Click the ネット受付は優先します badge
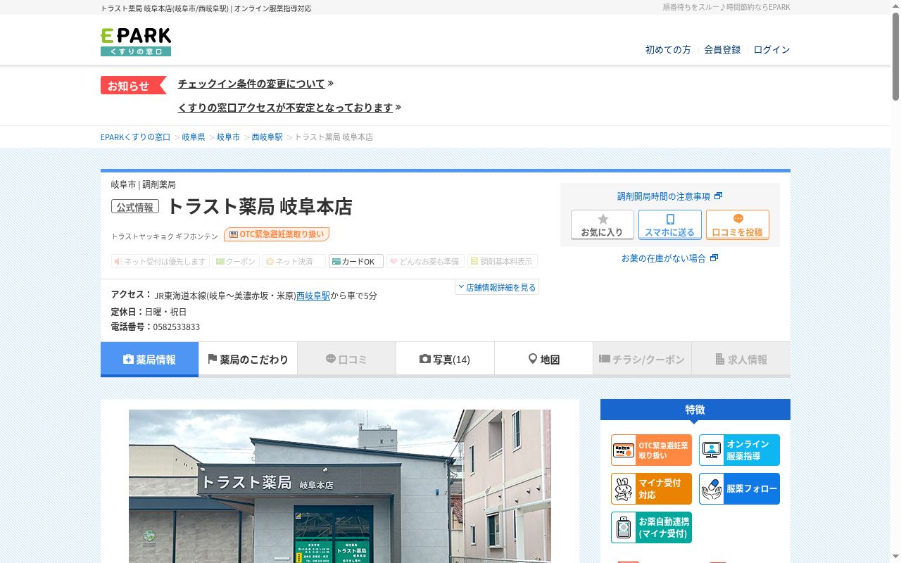 160,261
